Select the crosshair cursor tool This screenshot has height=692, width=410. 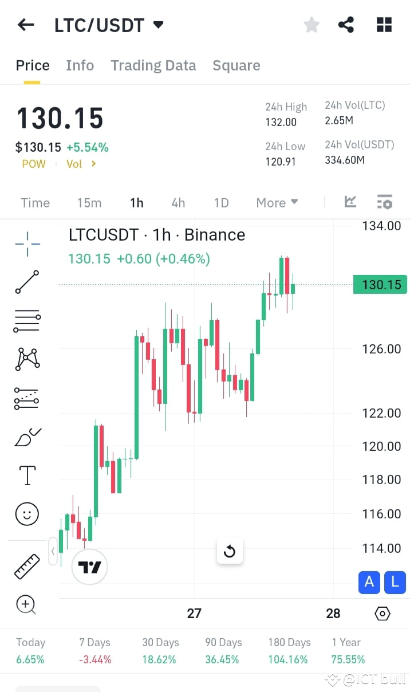26,243
